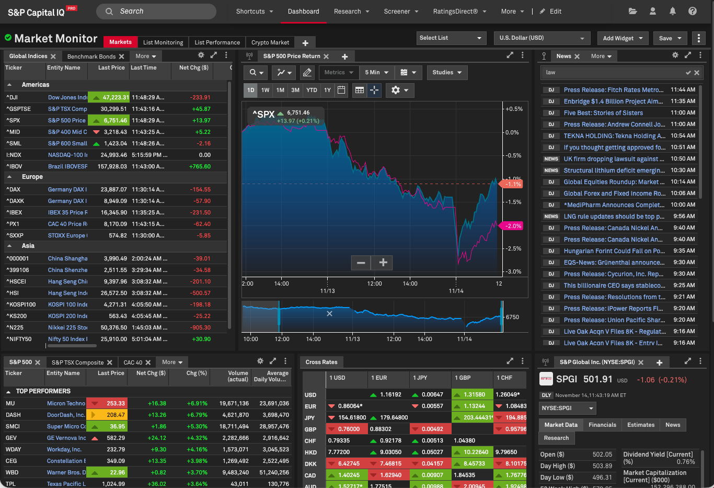Open the Research menu
This screenshot has height=488, width=714.
351,12
